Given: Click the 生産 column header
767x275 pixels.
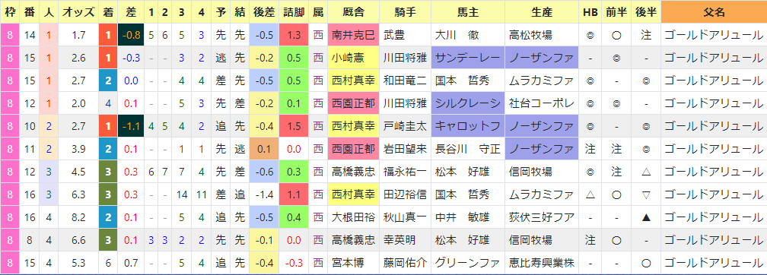Looking at the screenshot, I should (x=542, y=12).
